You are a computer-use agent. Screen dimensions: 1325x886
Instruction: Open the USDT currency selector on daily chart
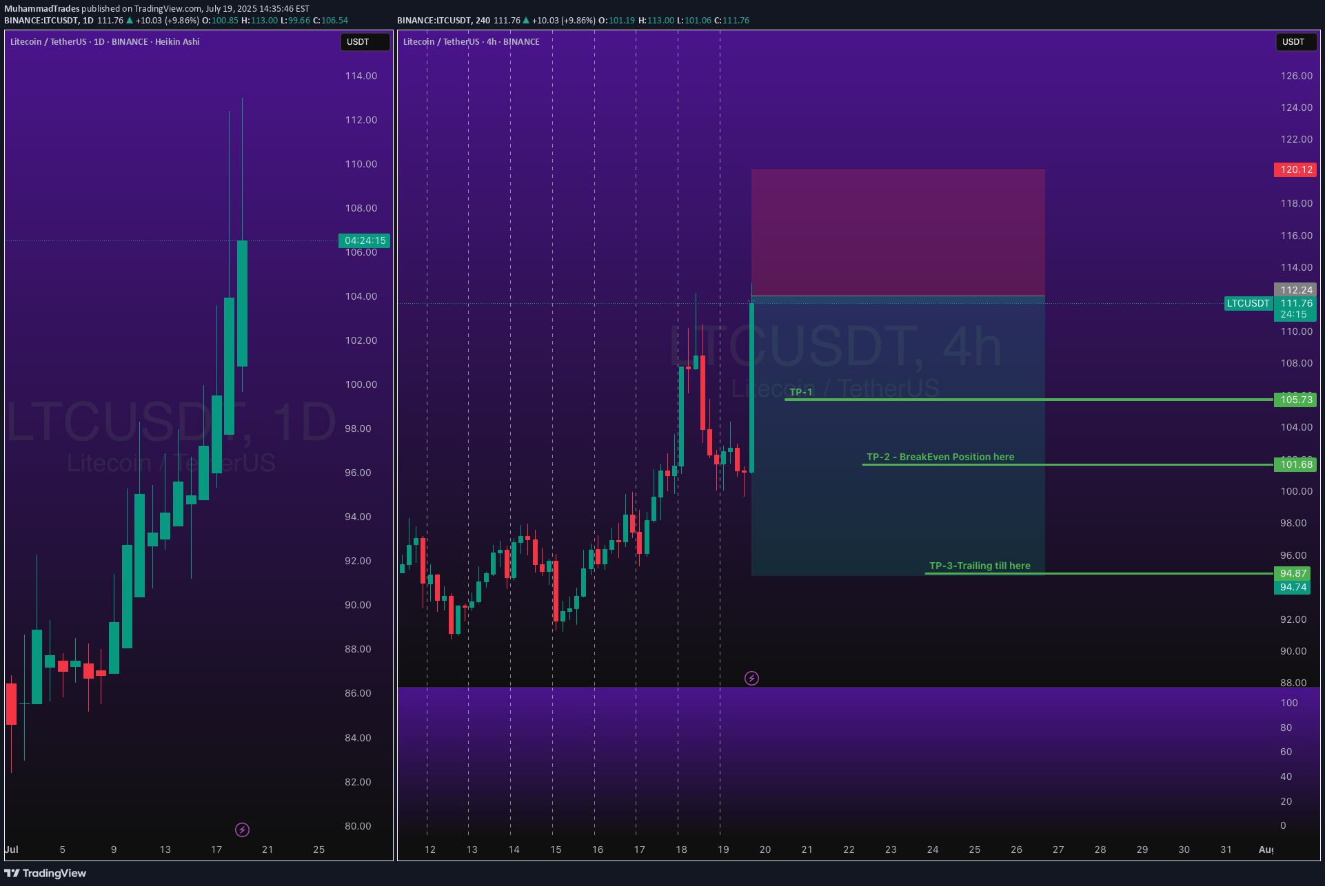tap(365, 42)
